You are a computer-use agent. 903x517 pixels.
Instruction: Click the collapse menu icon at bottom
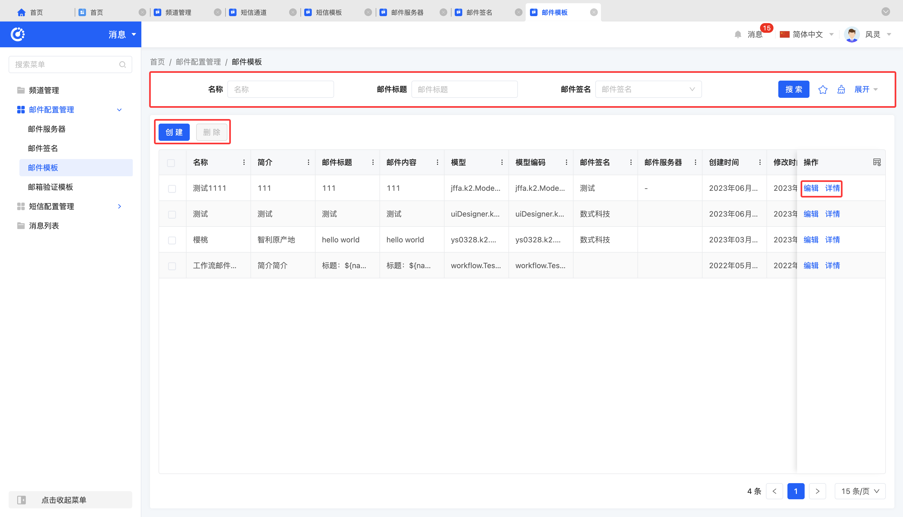point(22,500)
